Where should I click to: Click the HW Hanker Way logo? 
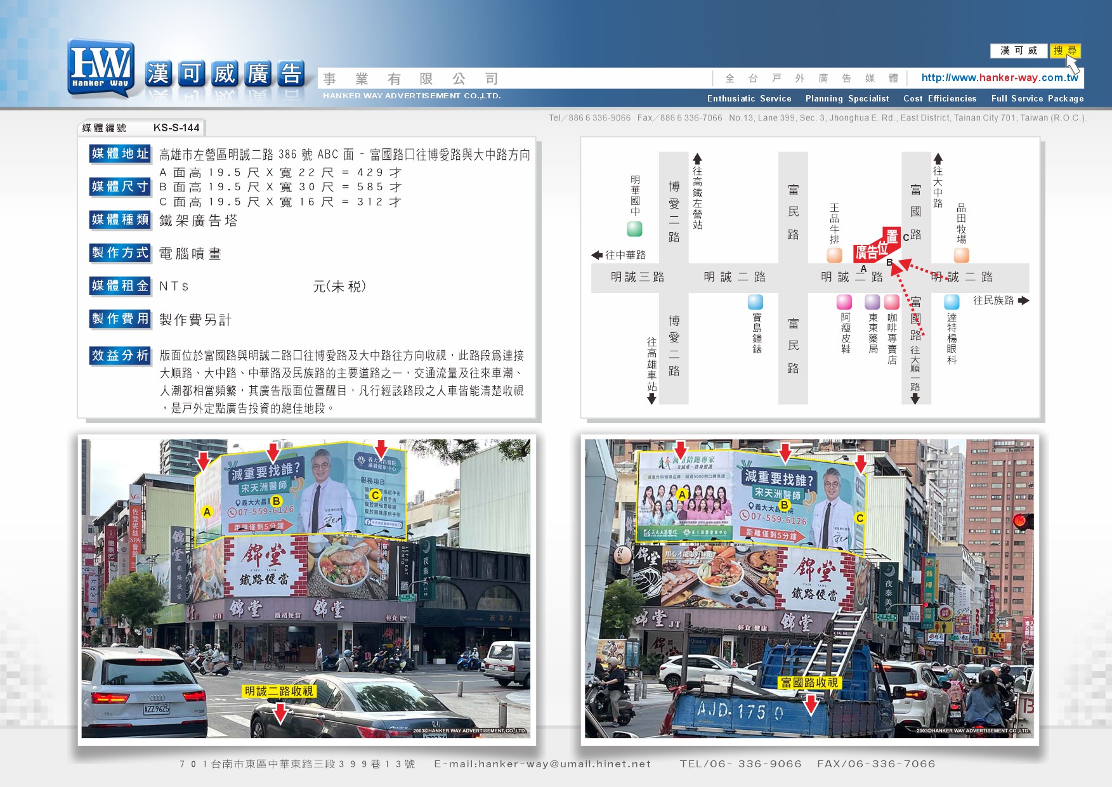101,68
